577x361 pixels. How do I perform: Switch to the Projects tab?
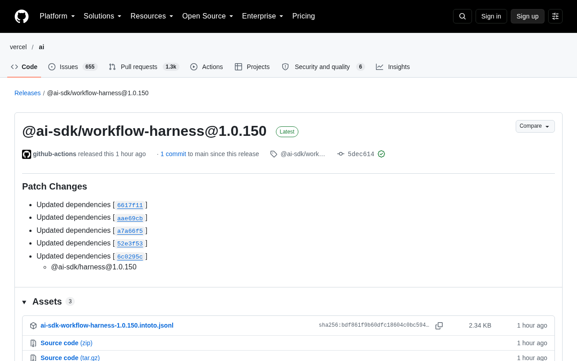[x=252, y=67]
